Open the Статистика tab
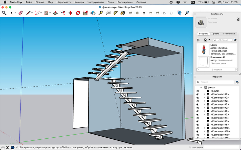 [x=229, y=34]
